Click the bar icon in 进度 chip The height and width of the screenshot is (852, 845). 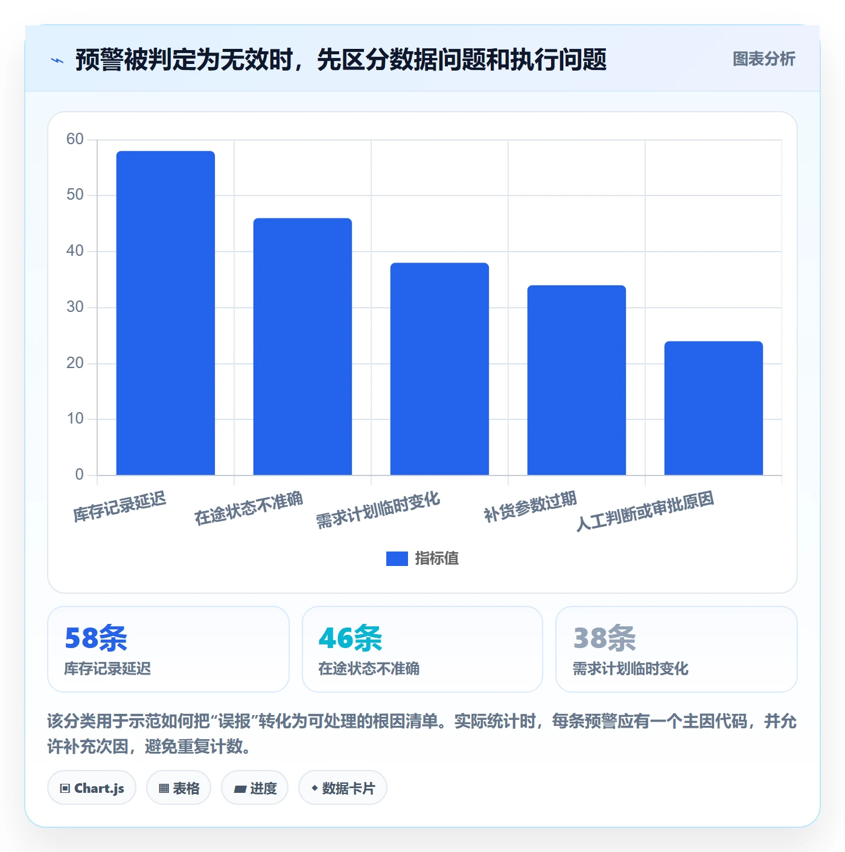pos(240,789)
